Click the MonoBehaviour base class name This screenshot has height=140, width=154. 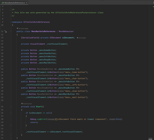(x=66, y=31)
